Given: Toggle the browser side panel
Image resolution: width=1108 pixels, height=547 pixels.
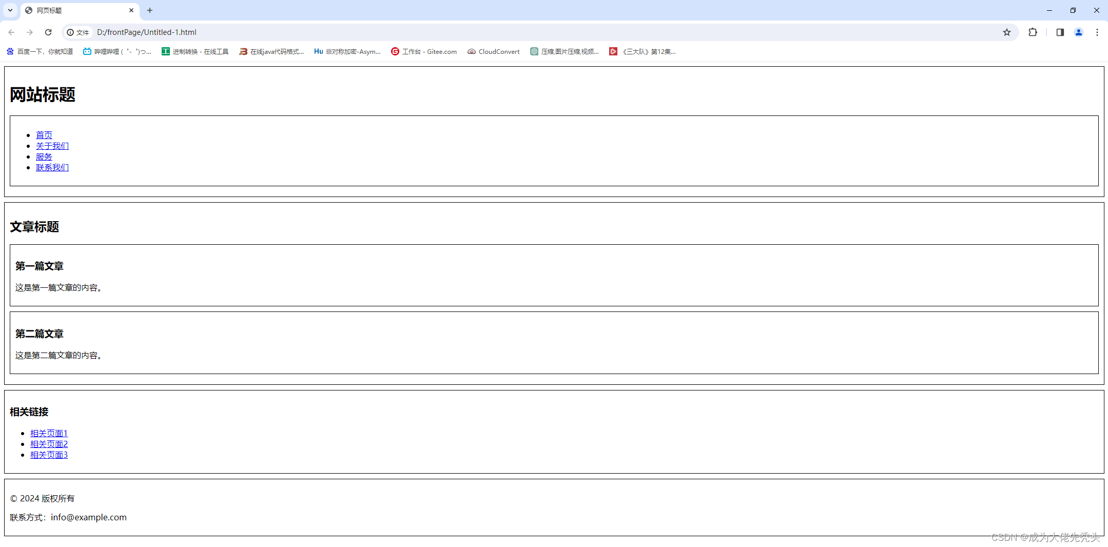Looking at the screenshot, I should coord(1060,32).
